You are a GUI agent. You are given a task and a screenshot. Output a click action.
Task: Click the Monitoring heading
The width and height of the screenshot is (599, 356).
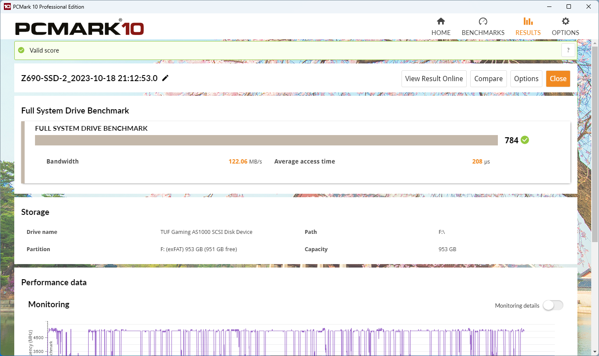click(49, 305)
